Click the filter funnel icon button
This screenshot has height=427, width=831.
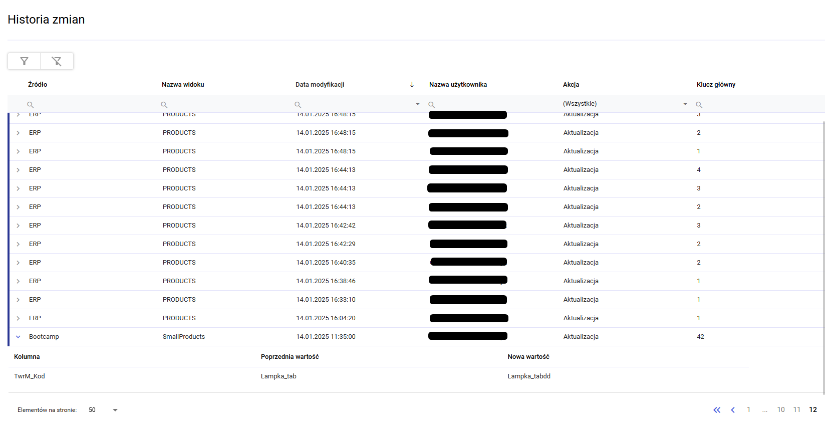click(x=24, y=61)
